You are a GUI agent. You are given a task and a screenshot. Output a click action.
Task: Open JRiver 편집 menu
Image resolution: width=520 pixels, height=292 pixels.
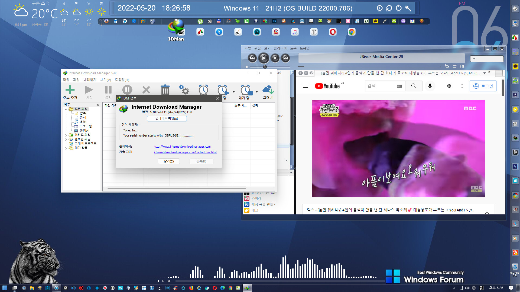[x=257, y=48]
